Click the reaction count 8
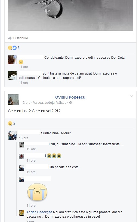139x222 pixels. pos(18,48)
